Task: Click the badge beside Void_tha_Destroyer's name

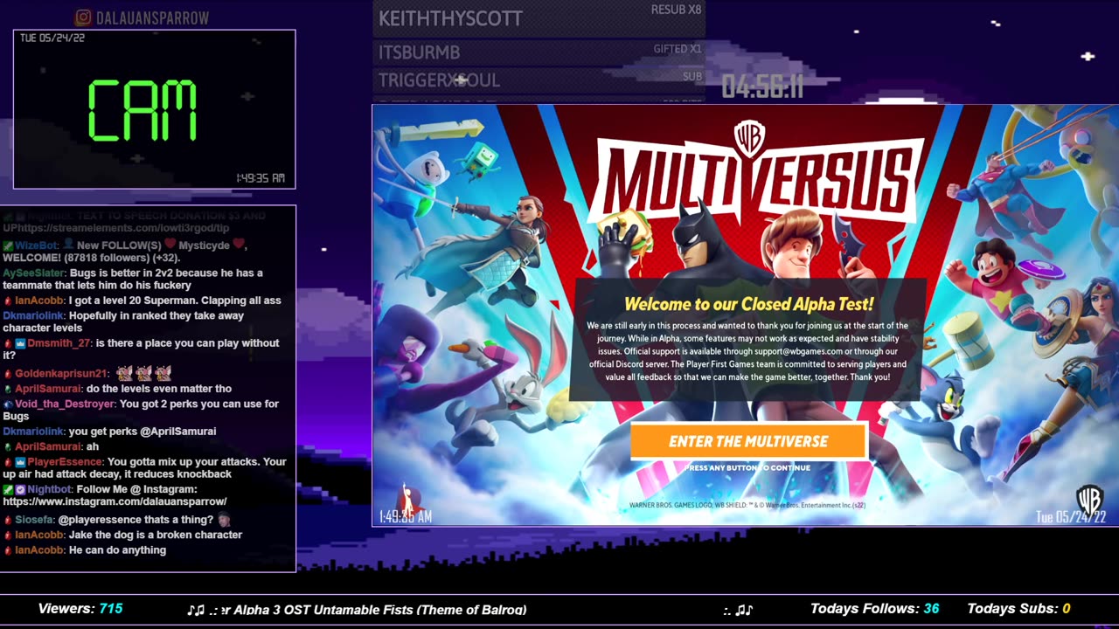Action: 8,404
